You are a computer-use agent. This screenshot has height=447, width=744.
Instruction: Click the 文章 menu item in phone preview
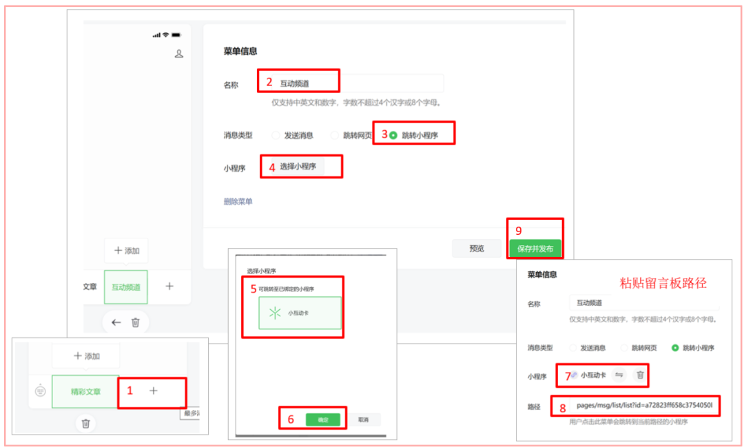tap(90, 287)
